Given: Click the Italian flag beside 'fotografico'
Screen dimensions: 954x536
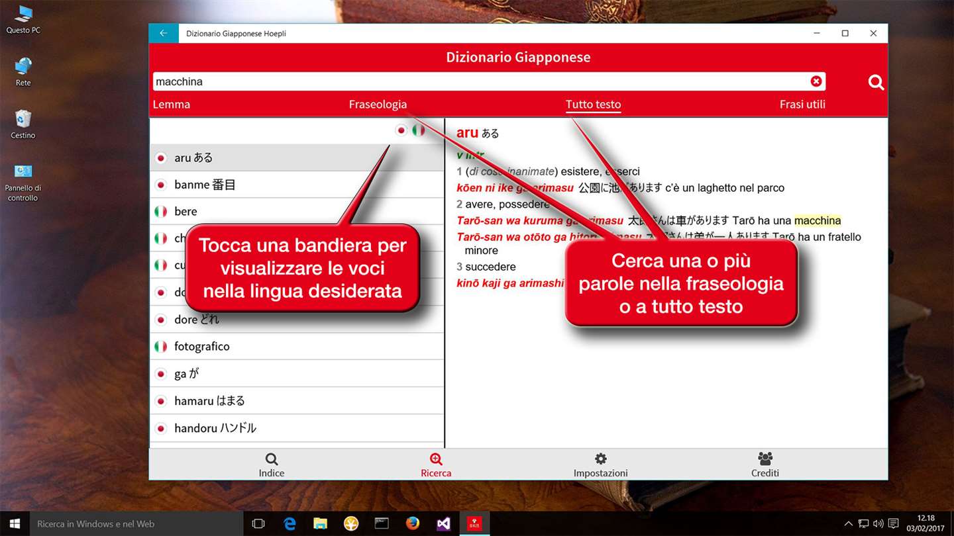Looking at the screenshot, I should click(160, 346).
